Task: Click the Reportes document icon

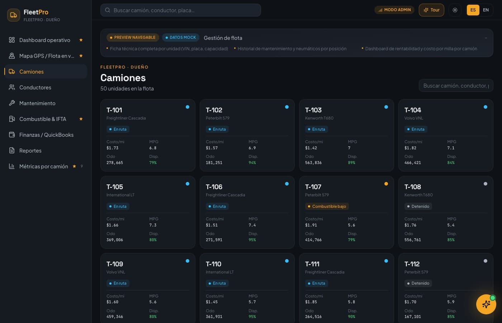Action: (x=12, y=150)
